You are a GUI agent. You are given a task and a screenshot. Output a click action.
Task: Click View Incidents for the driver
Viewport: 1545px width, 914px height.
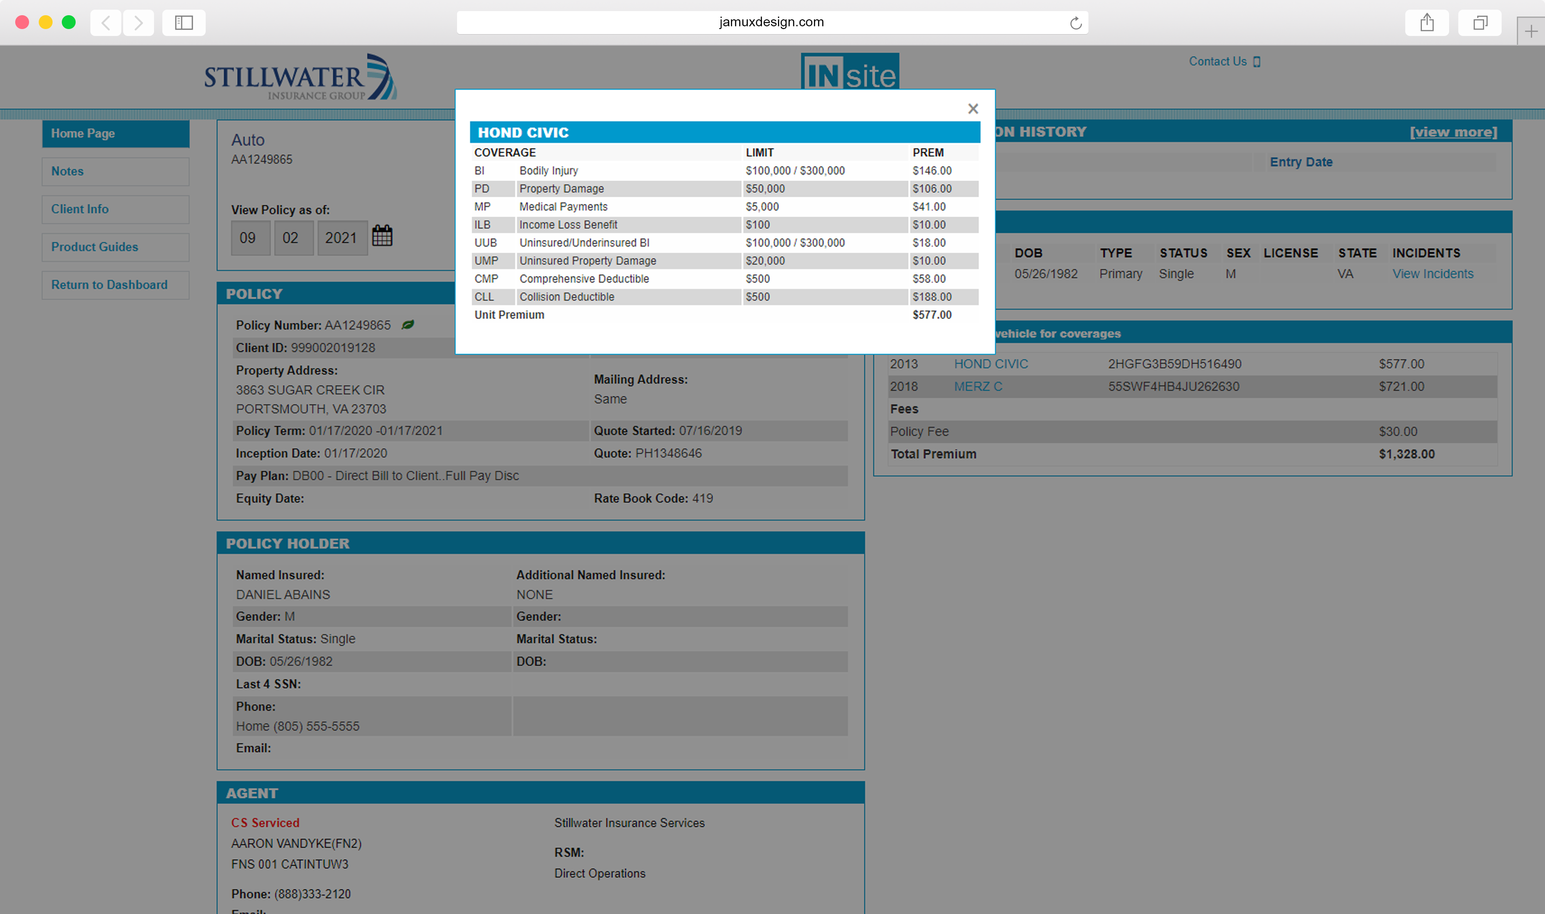click(x=1433, y=273)
